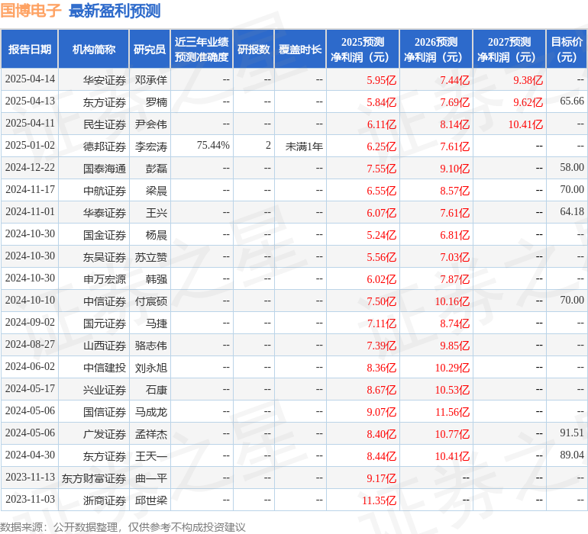The width and height of the screenshot is (588, 534).
Task: Click the 目标价 column header
Action: 567,50
